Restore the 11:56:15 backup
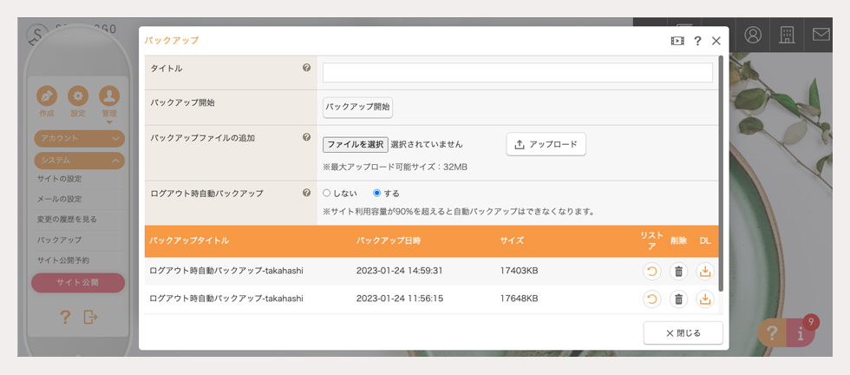850x375 pixels. pos(651,299)
